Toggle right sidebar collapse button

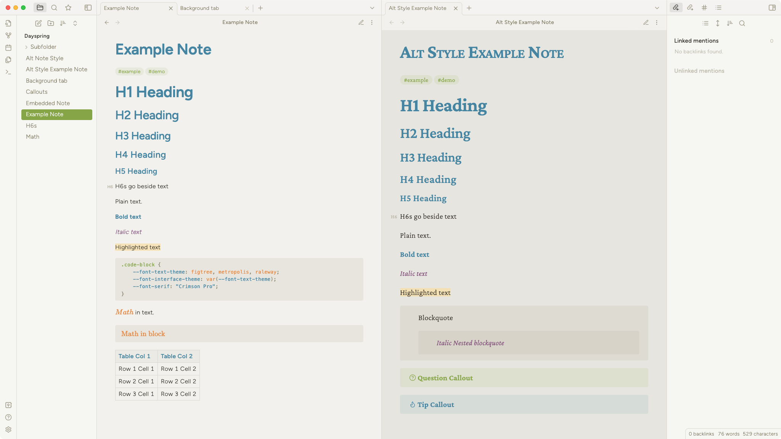(x=772, y=8)
